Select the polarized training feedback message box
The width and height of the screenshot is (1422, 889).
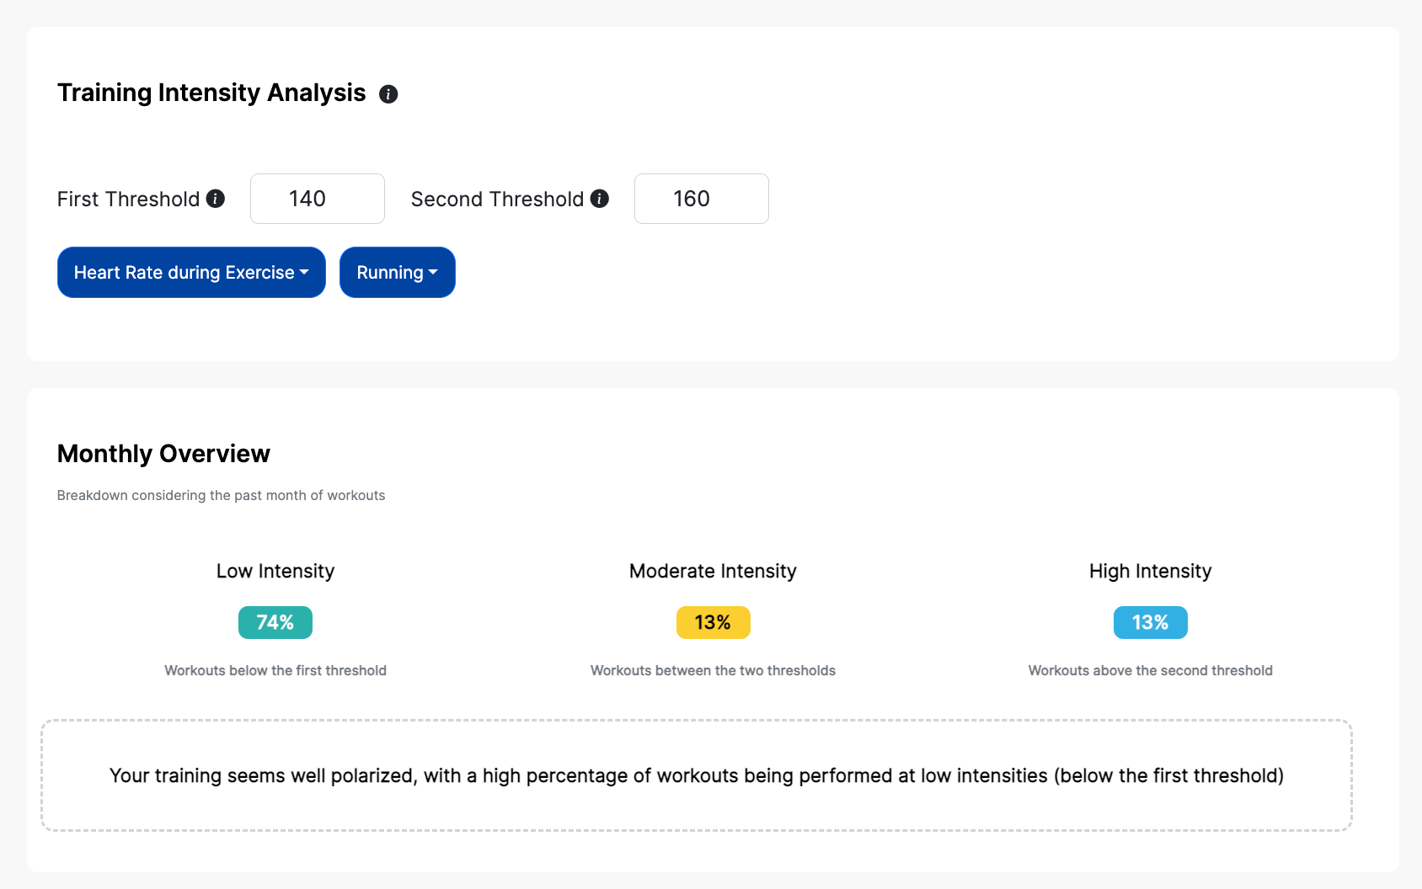697,775
